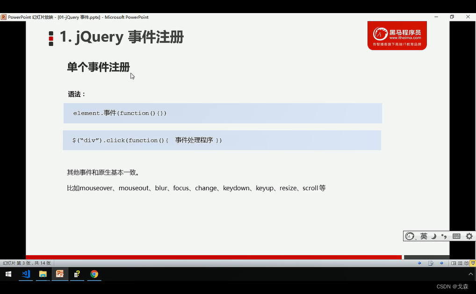Restore down the PowerPoint window
This screenshot has height=294, width=476.
click(452, 17)
